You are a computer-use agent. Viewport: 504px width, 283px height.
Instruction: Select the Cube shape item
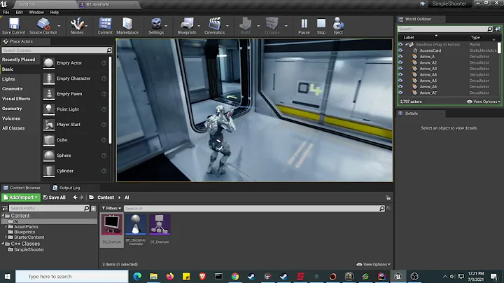click(75, 140)
